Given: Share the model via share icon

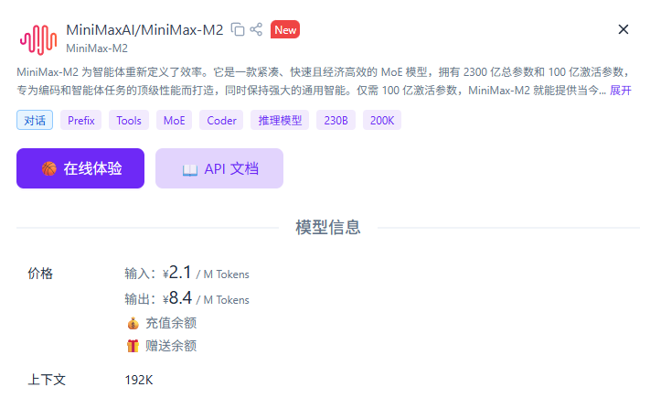Looking at the screenshot, I should 256,29.
